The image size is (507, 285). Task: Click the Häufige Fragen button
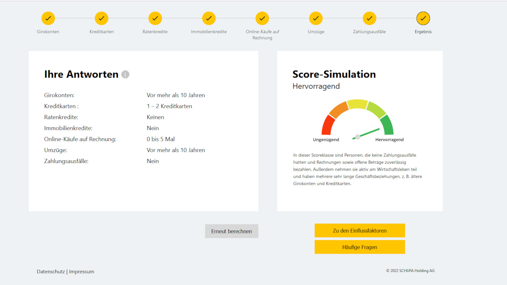[359, 247]
